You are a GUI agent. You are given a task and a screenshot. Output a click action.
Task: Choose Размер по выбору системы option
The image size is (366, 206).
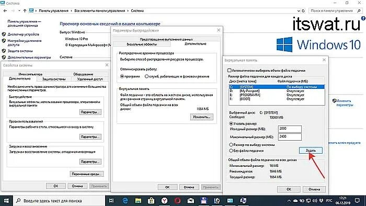click(x=231, y=145)
